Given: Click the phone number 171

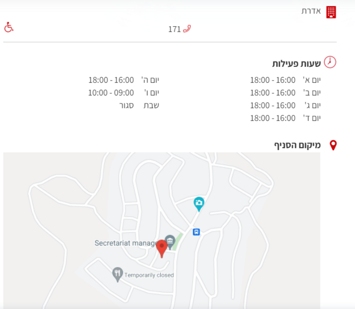Looking at the screenshot, I should pos(174,29).
